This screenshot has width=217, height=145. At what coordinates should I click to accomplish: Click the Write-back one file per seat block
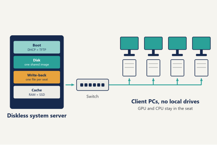click(x=37, y=77)
